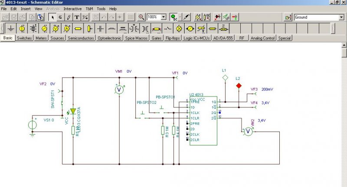Toggle the PB-SPSTO1 push button in circuit
This screenshot has width=347, height=187.
(x=162, y=110)
